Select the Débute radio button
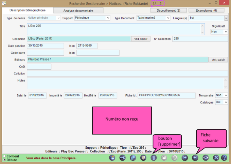The height and width of the screenshot is (164, 231). [x=4, y=160]
